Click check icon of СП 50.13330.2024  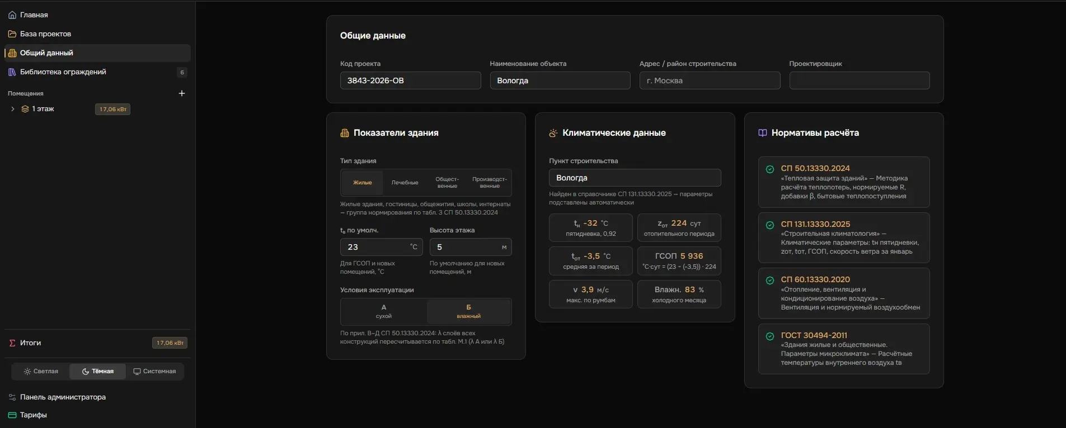click(x=770, y=169)
